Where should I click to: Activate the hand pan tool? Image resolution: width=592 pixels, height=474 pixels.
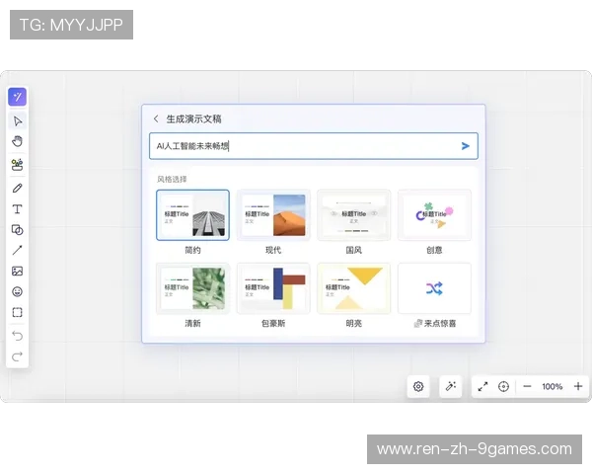tap(18, 141)
